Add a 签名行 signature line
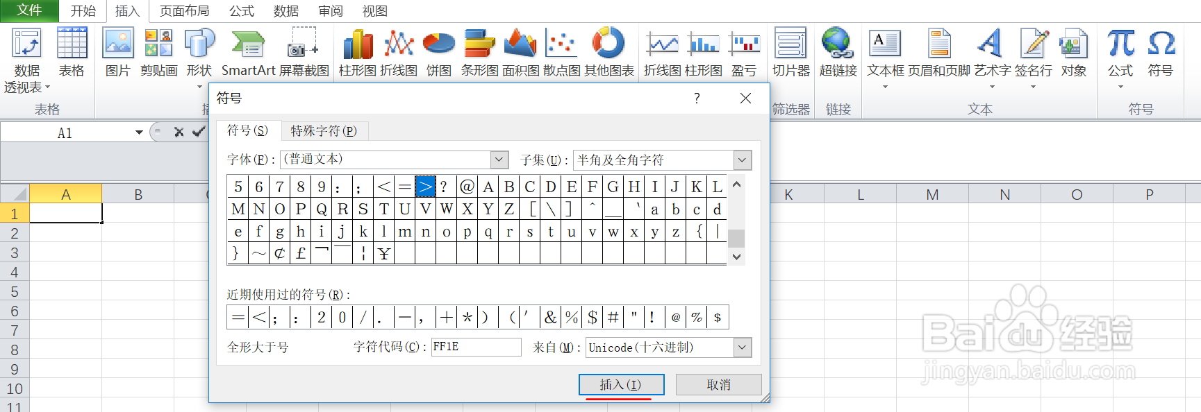 pos(1034,58)
